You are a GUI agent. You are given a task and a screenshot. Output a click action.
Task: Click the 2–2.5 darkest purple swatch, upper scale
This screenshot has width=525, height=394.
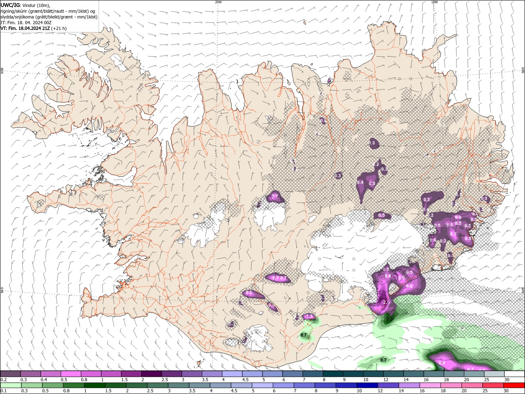click(151, 374)
